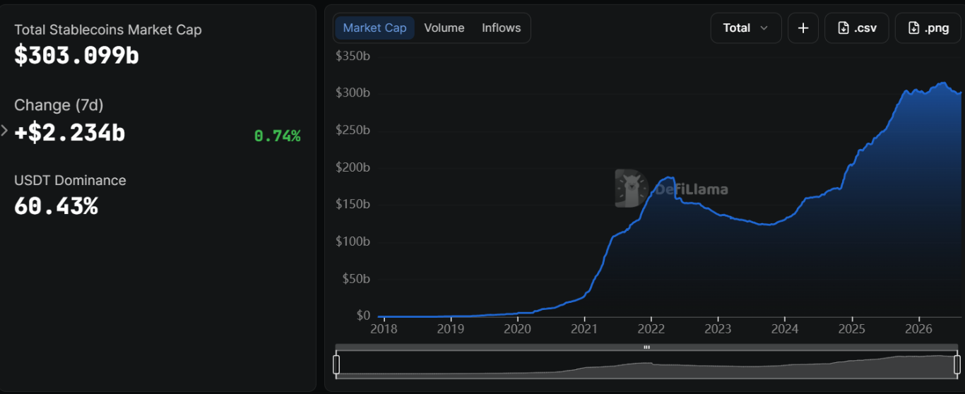This screenshot has height=394, width=965.
Task: Click the 2026 x-axis label
Action: point(919,329)
